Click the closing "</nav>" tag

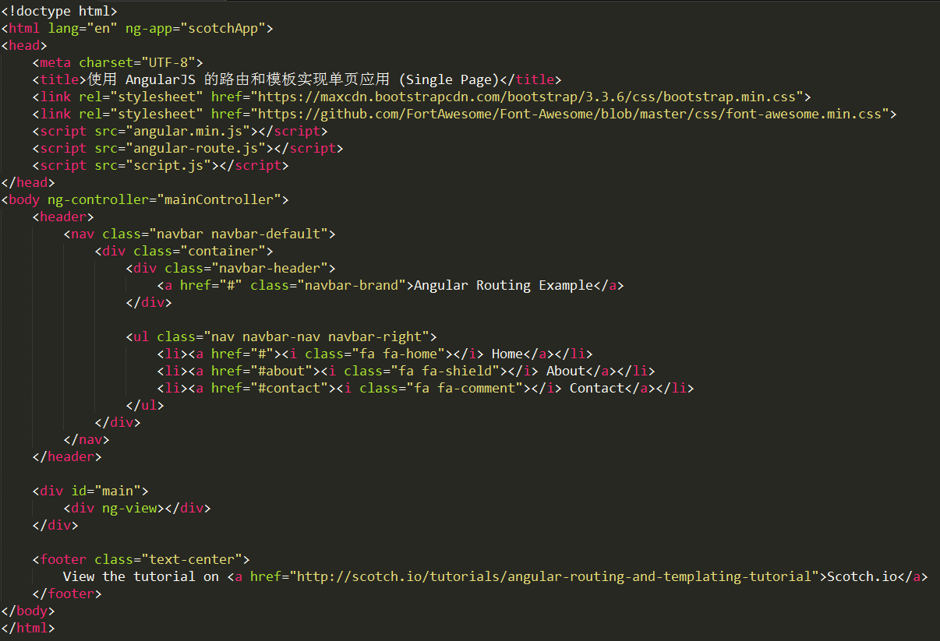[87, 439]
